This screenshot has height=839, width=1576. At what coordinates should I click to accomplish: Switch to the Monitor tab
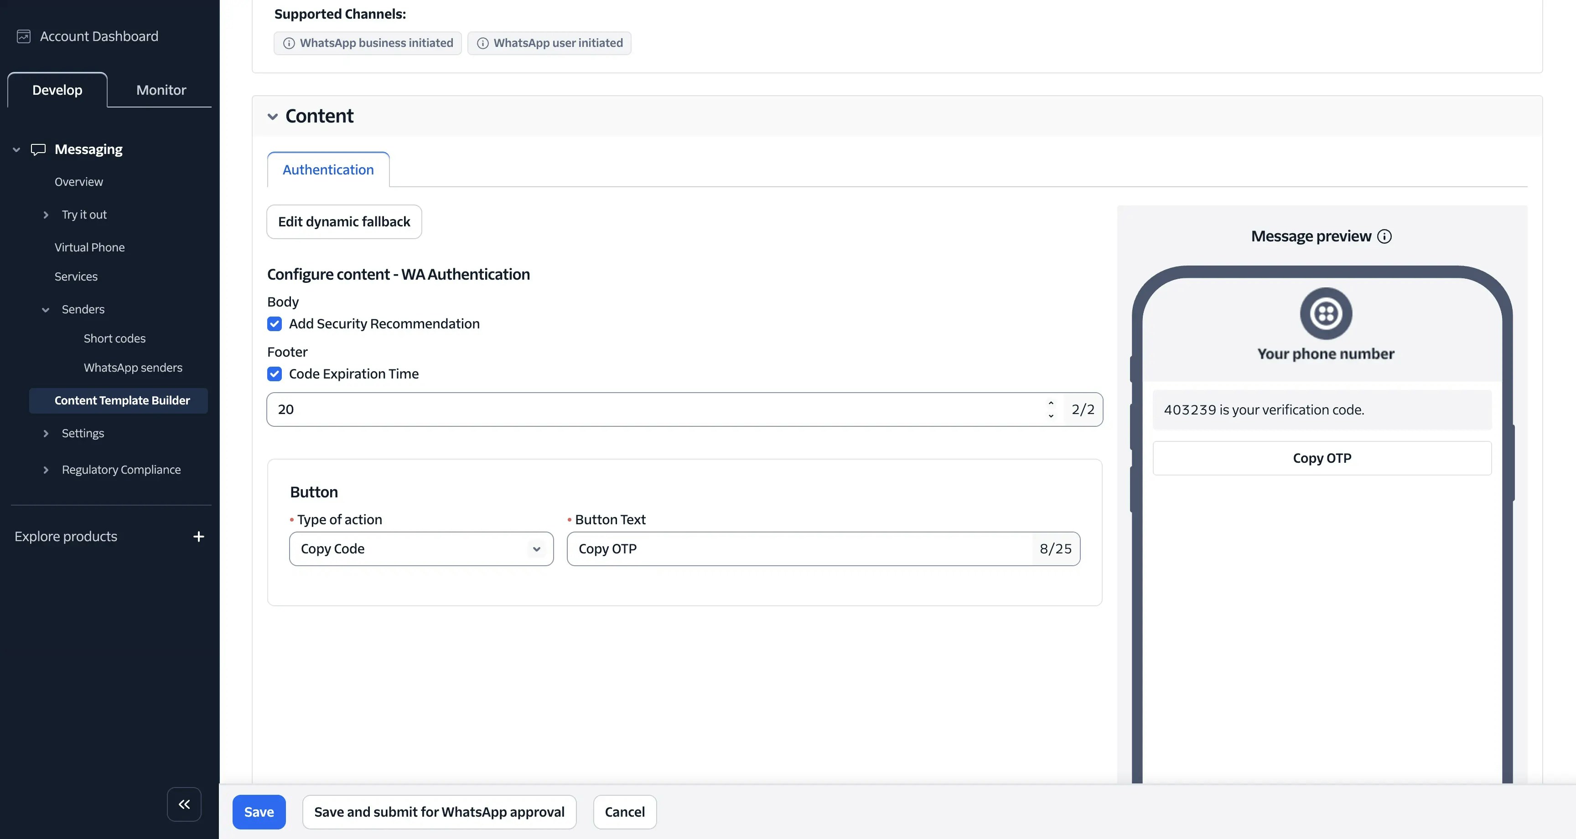pyautogui.click(x=161, y=90)
